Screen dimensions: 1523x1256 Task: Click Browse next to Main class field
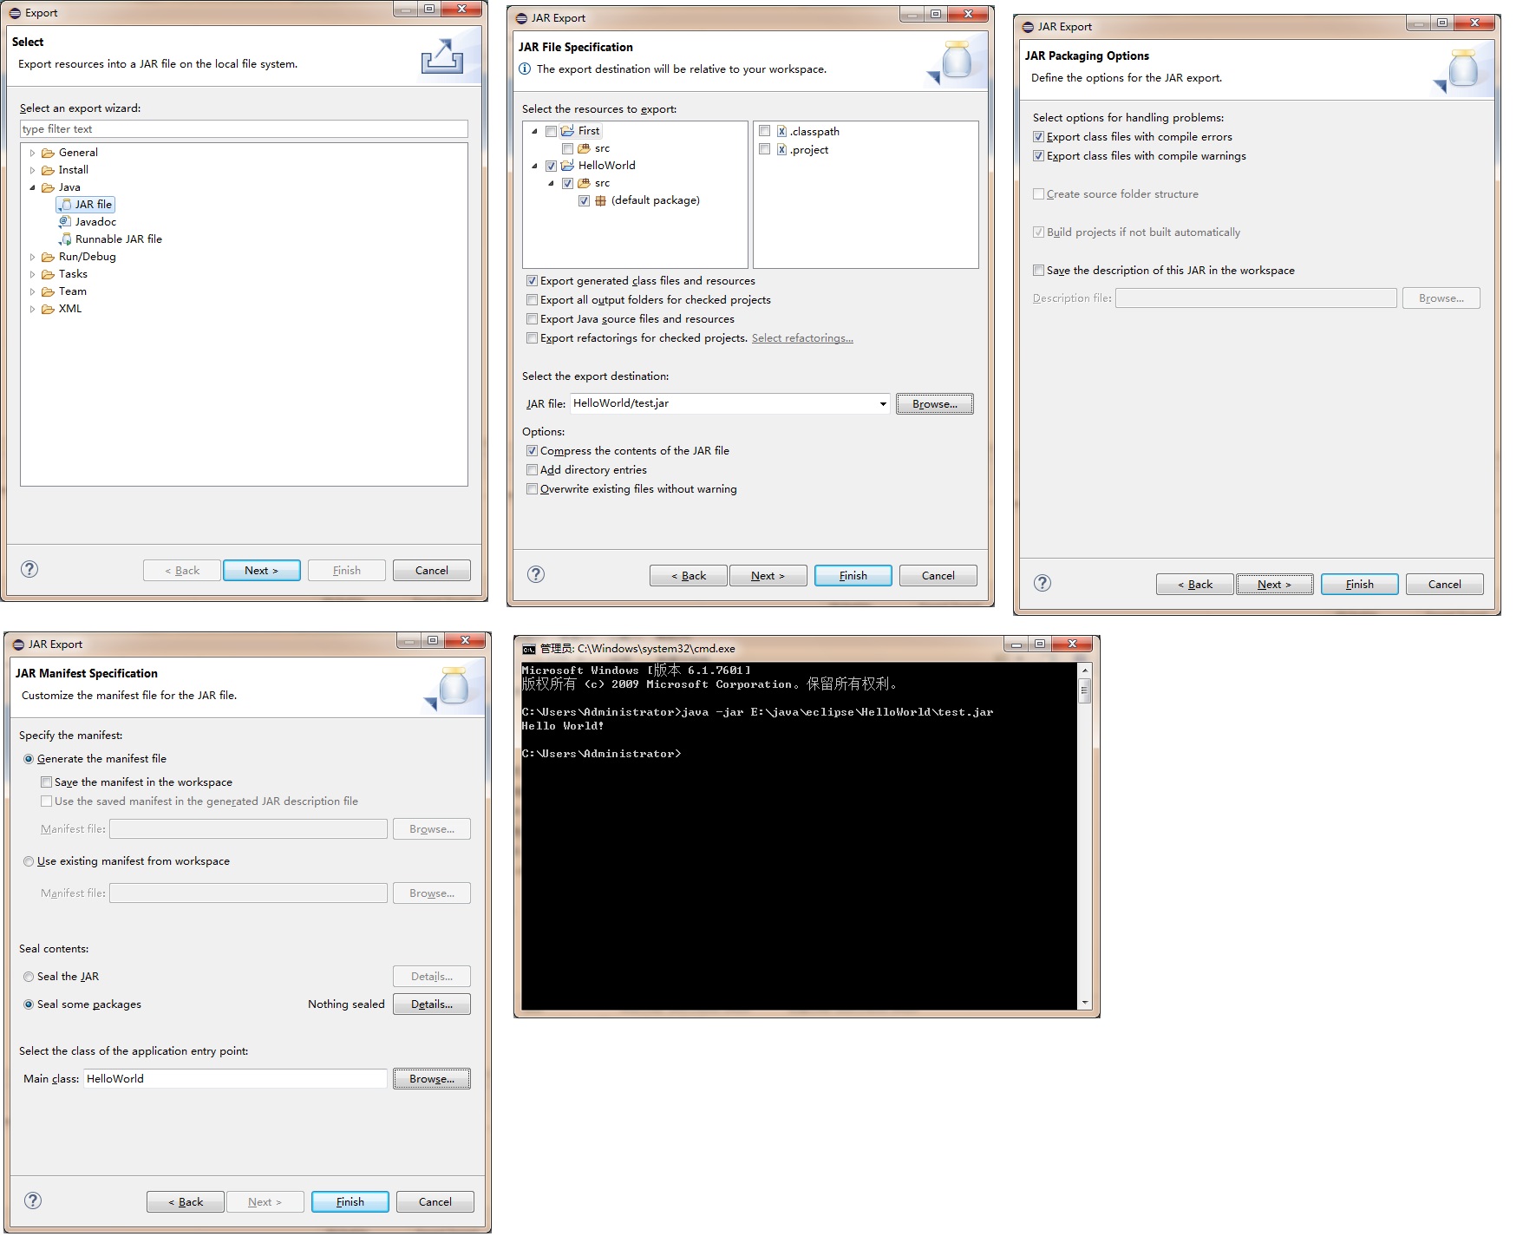tap(432, 1079)
